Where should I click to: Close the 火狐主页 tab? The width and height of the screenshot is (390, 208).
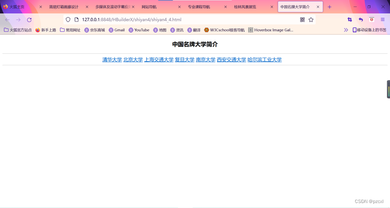coord(41,7)
